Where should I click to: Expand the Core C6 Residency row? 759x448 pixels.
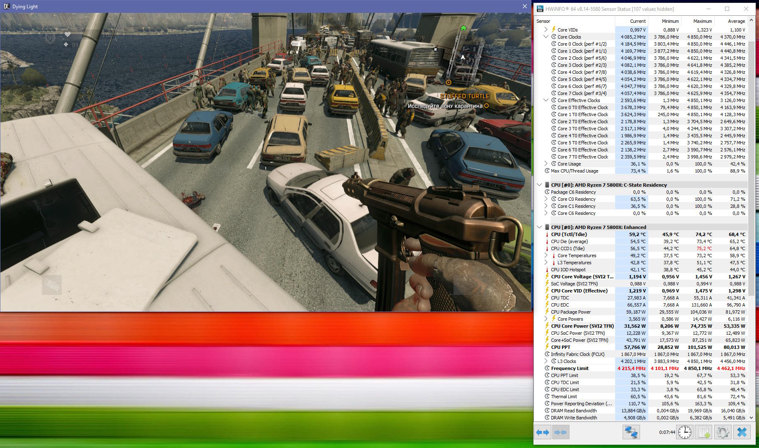click(546, 213)
